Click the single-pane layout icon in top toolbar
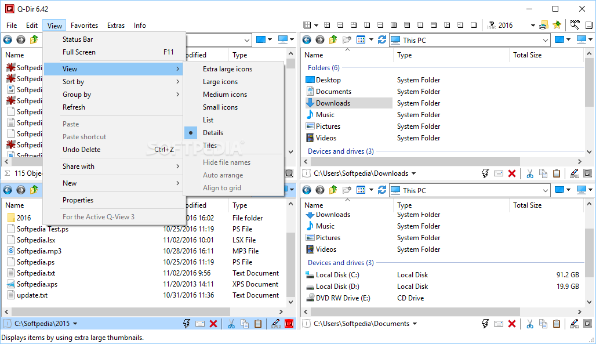 (474, 25)
